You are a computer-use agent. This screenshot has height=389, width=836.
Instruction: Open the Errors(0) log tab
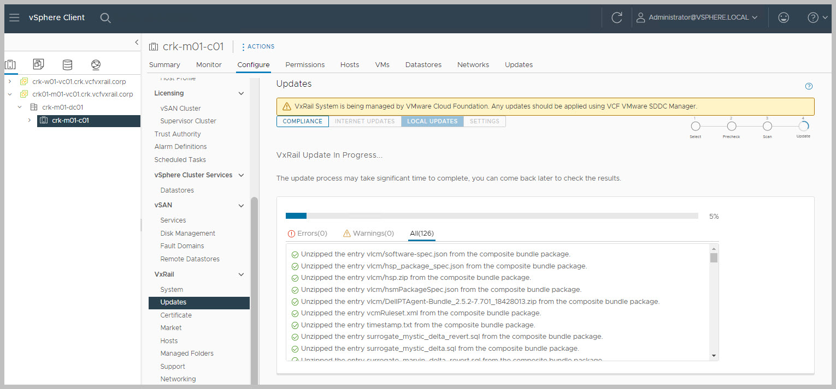(x=308, y=234)
